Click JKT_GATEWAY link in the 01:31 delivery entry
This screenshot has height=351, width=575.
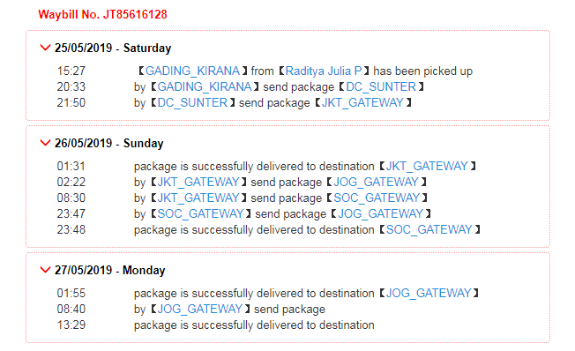pyautogui.click(x=427, y=166)
